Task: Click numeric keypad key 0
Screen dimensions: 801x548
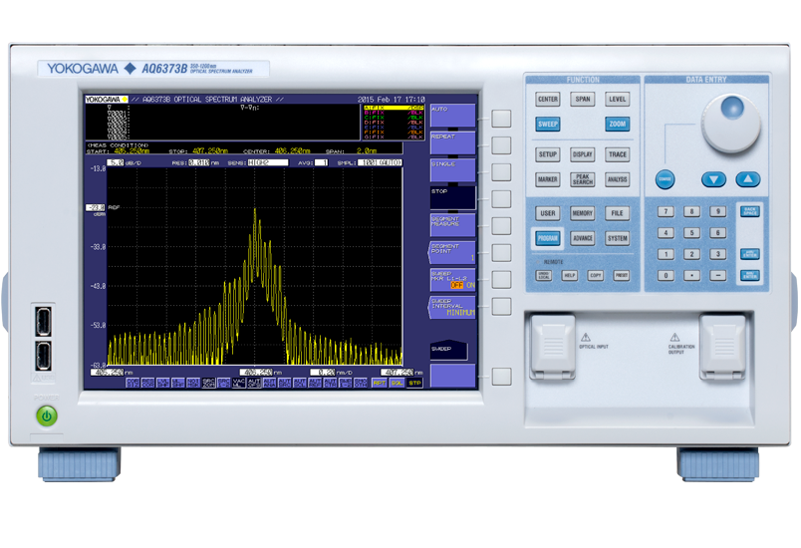Action: [x=666, y=276]
